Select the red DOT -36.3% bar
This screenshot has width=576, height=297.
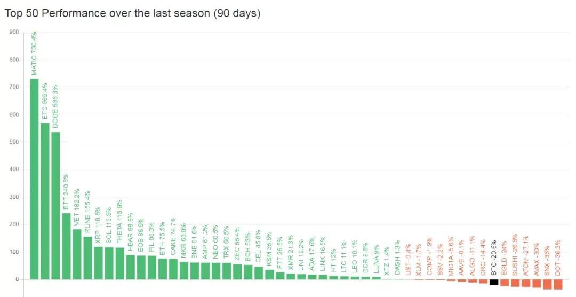558,284
